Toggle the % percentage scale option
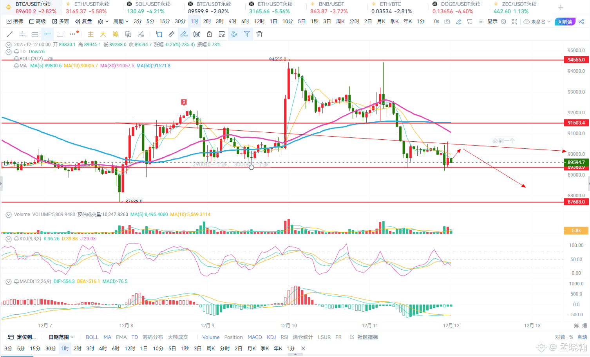The image size is (590, 357). [571, 337]
